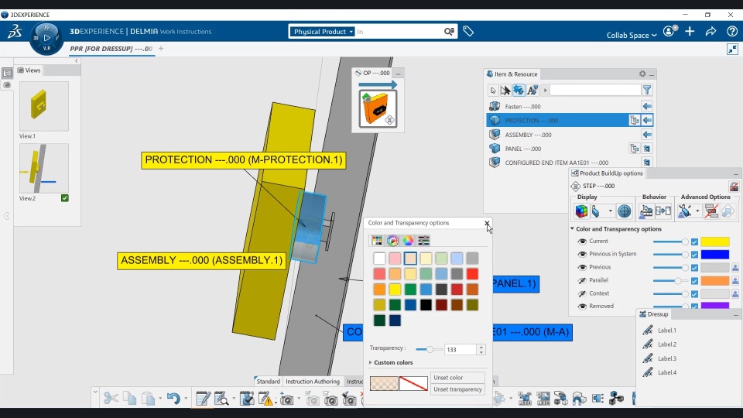Uncheck the Current color checkbox
This screenshot has height=418, width=743.
click(x=694, y=242)
